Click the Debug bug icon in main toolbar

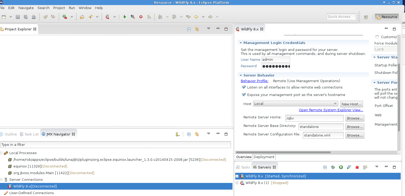133,17
